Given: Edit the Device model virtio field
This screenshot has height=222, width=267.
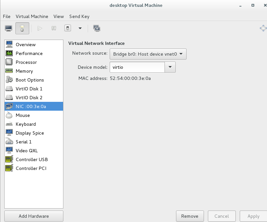Looking at the screenshot, I should click(x=137, y=67).
